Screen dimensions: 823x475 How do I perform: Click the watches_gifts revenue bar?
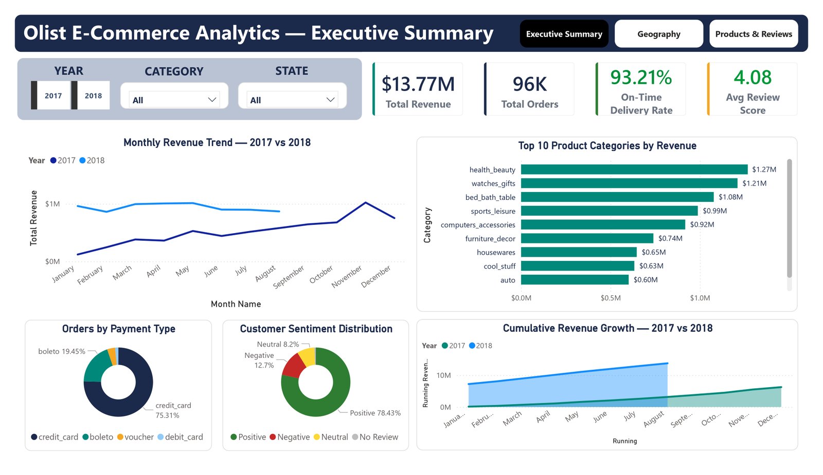[x=629, y=183]
